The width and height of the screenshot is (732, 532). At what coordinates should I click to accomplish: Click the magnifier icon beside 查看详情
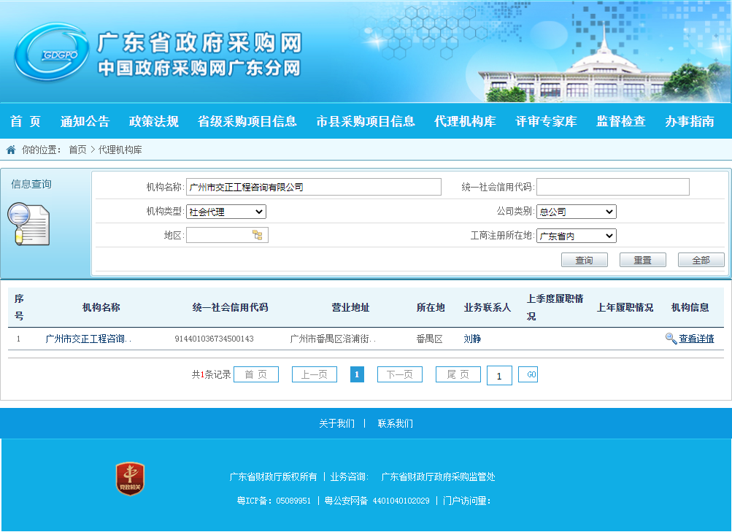[x=671, y=339]
